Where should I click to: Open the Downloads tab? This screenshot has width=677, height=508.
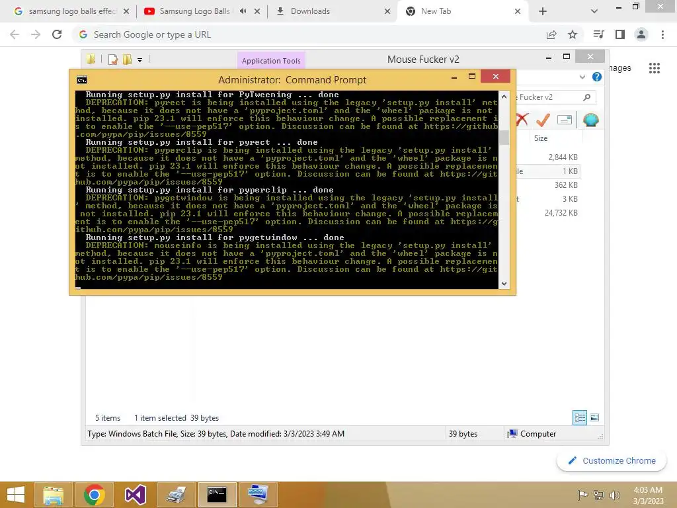click(x=310, y=11)
